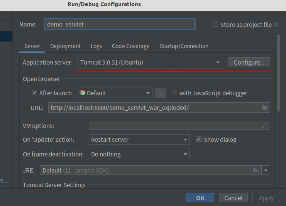Image resolution: width=286 pixels, height=206 pixels.
Task: Expand the On 'Update' action dropdown
Action: (139, 140)
